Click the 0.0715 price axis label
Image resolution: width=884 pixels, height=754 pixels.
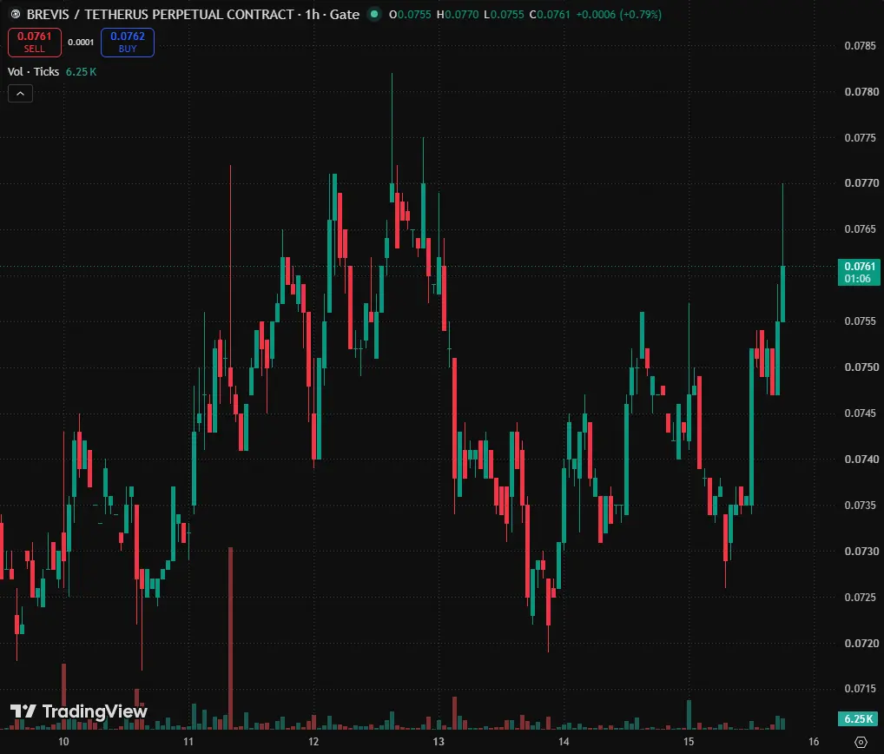click(x=861, y=689)
